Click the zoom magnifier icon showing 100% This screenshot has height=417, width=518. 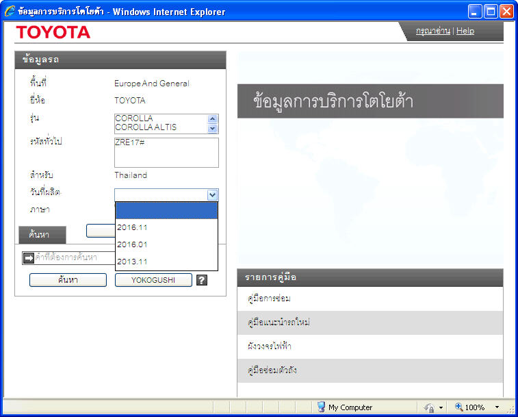coord(458,407)
